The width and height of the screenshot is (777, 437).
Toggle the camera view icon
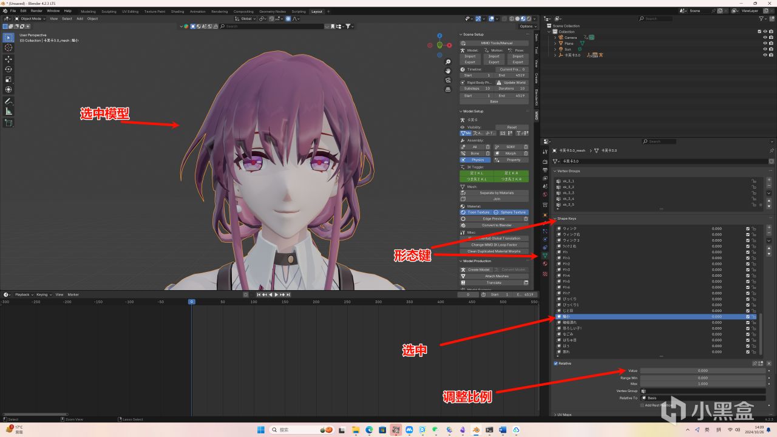coord(448,80)
